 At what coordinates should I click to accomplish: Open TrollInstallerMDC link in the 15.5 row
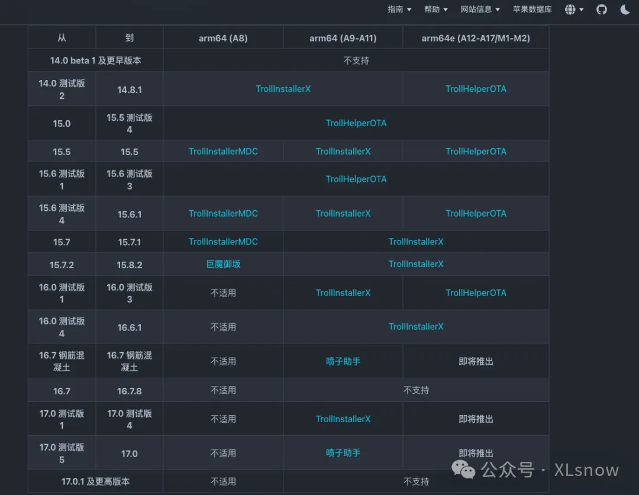(223, 151)
